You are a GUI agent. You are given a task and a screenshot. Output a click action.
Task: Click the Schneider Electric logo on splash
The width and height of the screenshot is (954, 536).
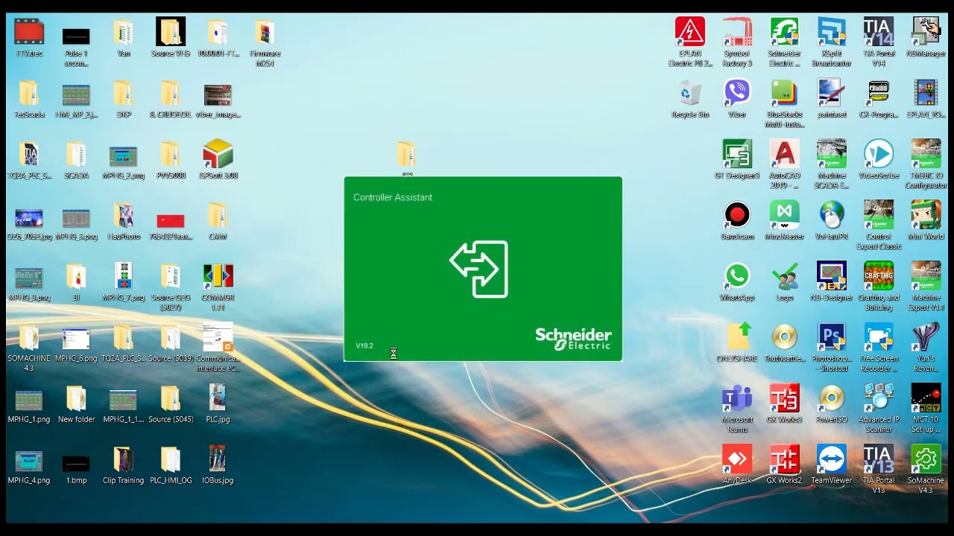pos(573,338)
